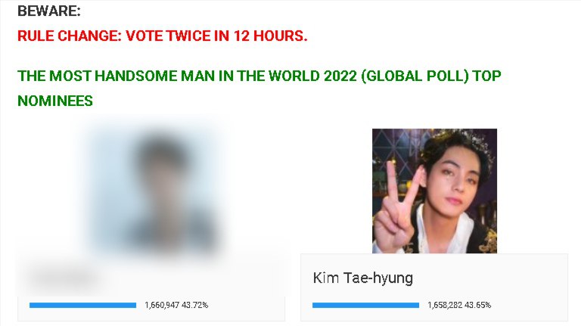Click the green Most Handsome Man poll title
Image resolution: width=581 pixels, height=326 pixels.
259,88
